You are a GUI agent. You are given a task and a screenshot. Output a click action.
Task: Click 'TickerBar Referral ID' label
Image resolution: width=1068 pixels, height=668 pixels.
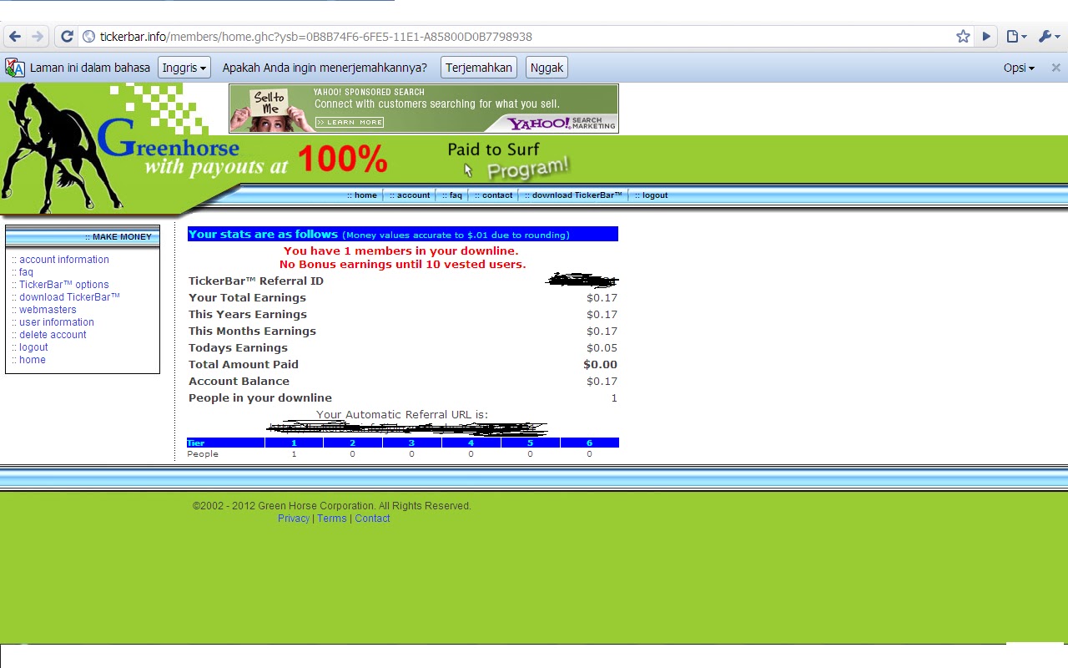[256, 281]
